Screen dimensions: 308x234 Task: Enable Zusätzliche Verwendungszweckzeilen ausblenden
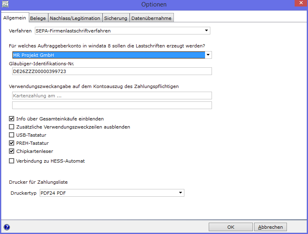[12, 127]
